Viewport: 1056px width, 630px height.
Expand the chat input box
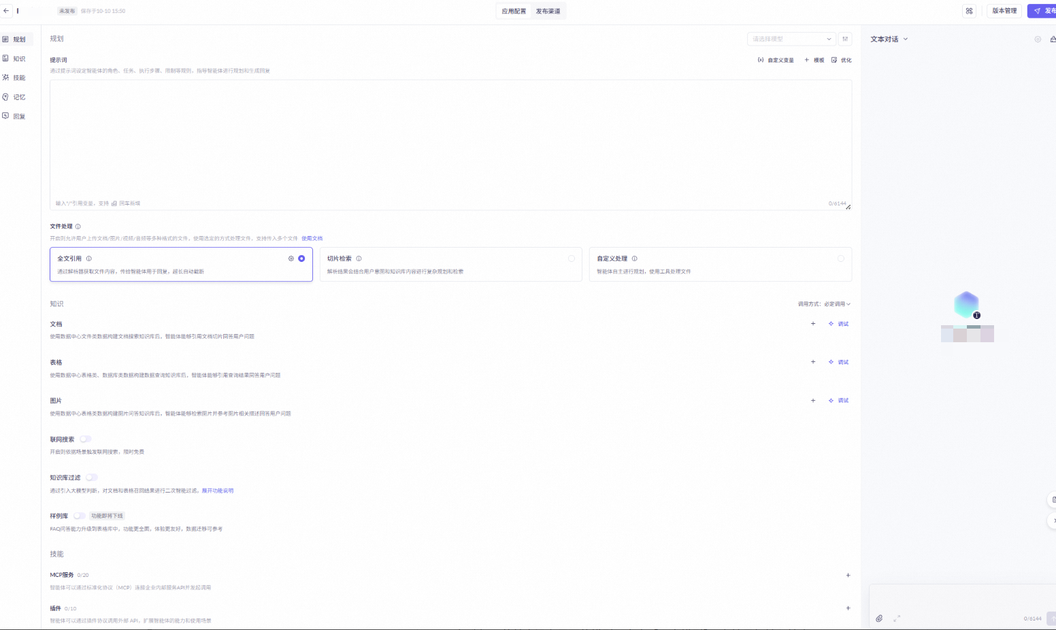pos(897,618)
